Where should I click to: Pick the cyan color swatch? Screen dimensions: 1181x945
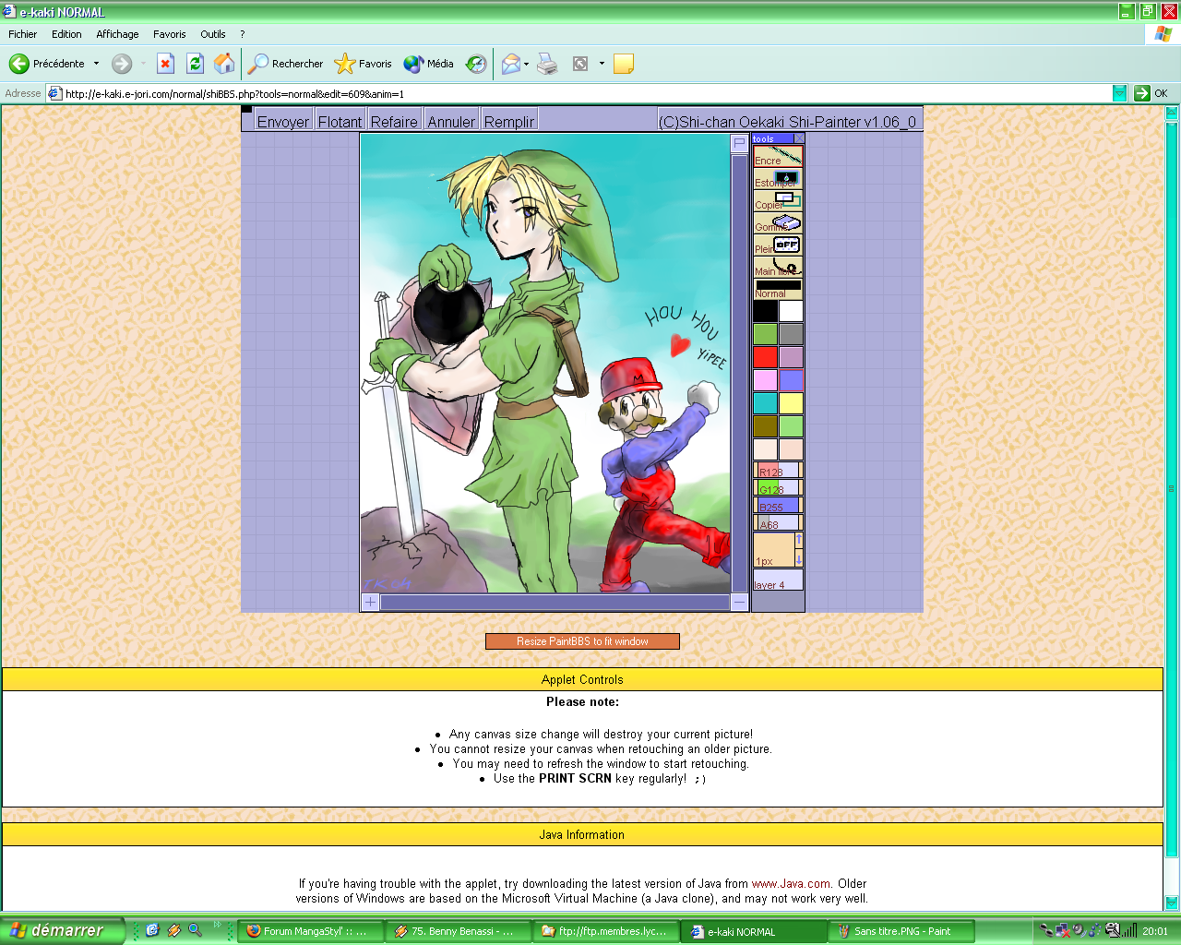pos(765,403)
